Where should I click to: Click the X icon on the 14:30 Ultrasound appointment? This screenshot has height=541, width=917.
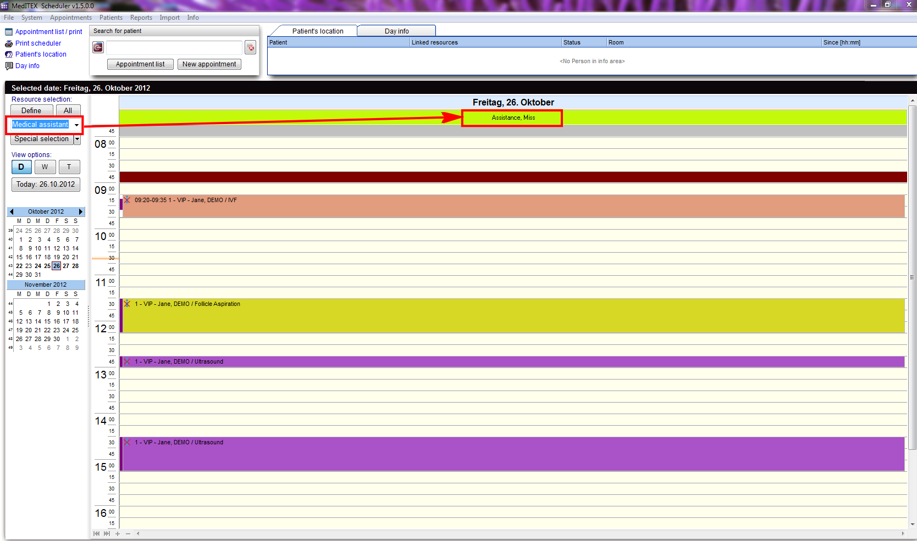click(127, 442)
